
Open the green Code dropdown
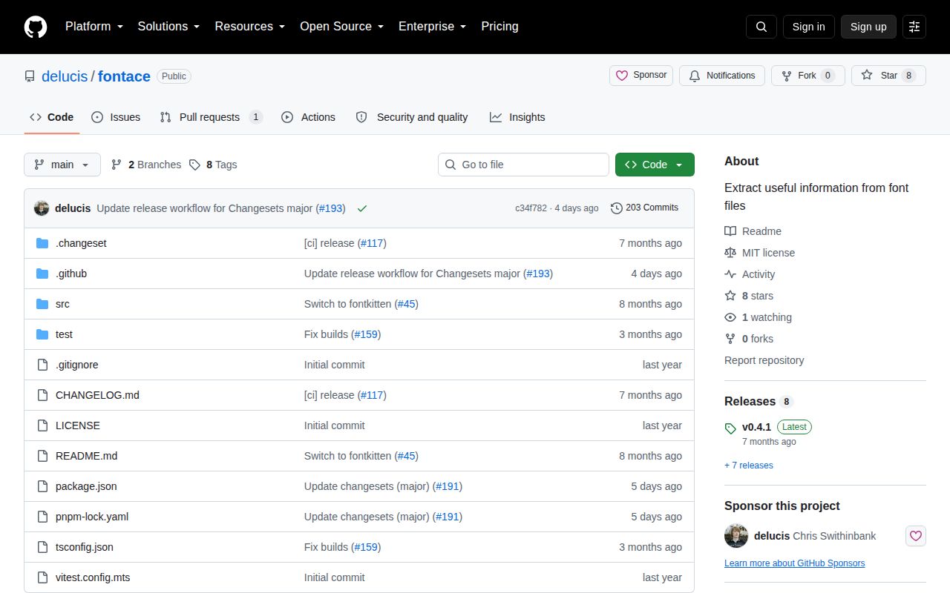(x=655, y=165)
